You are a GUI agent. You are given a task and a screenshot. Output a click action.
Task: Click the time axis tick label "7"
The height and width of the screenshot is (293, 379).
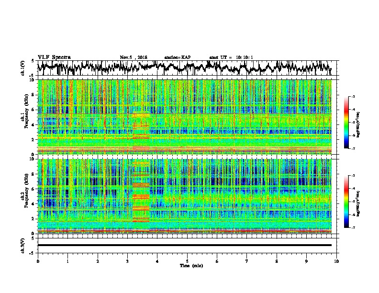tap(247, 261)
